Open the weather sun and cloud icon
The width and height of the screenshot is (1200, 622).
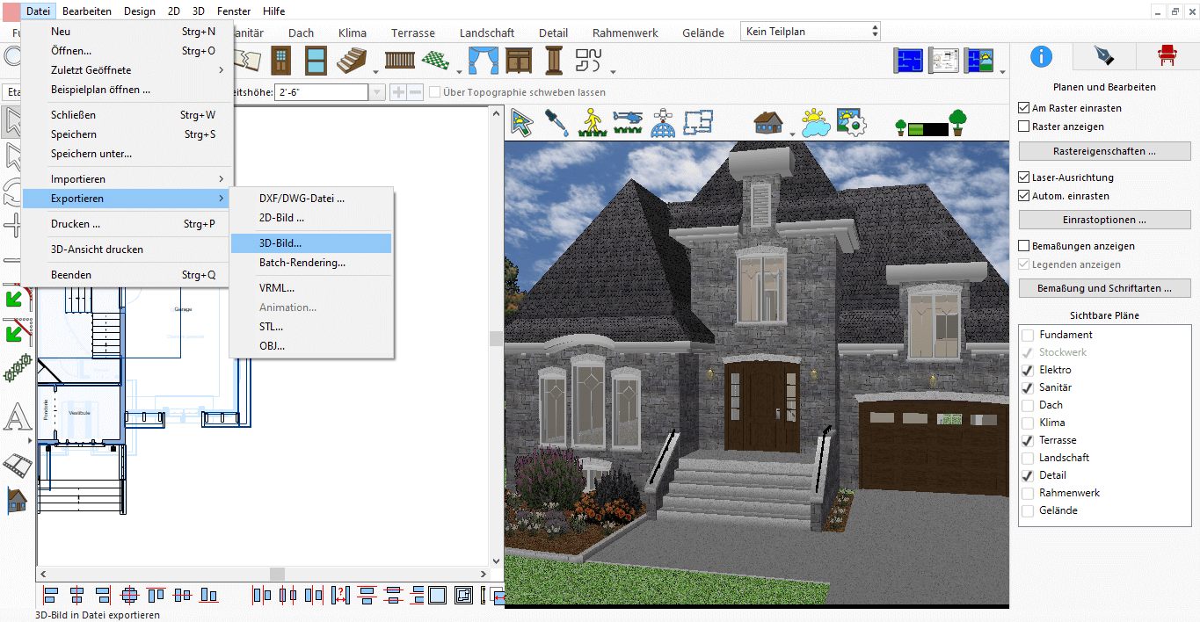(815, 122)
